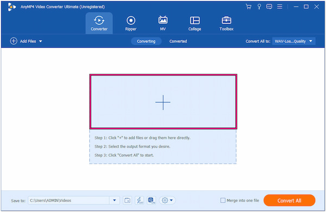Click the big plus add-files drop area
The height and width of the screenshot is (212, 326).
(x=163, y=102)
